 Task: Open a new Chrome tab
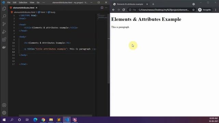(x=153, y=4)
